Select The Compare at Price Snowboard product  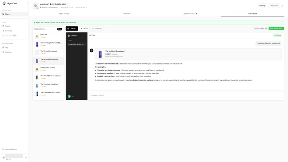(48, 94)
